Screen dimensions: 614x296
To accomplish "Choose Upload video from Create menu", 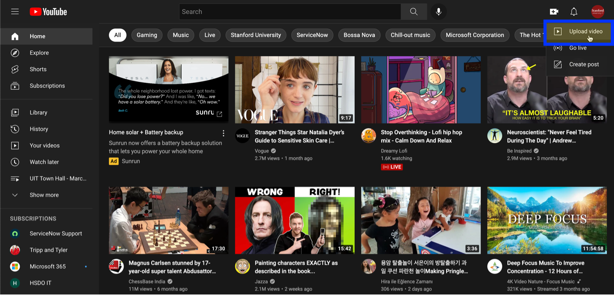I will (580, 31).
